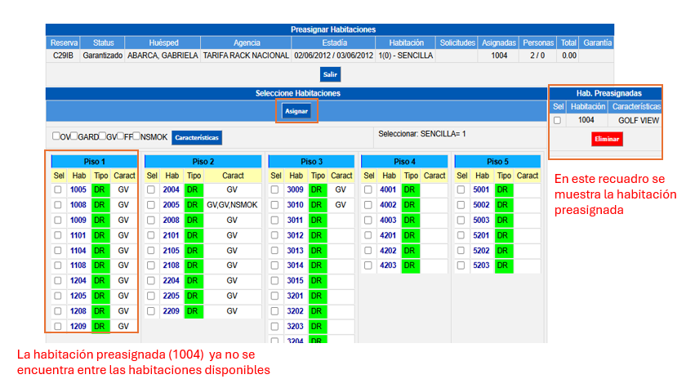695x379 pixels.
Task: Click the Piso 5 floor header
Action: 497,162
